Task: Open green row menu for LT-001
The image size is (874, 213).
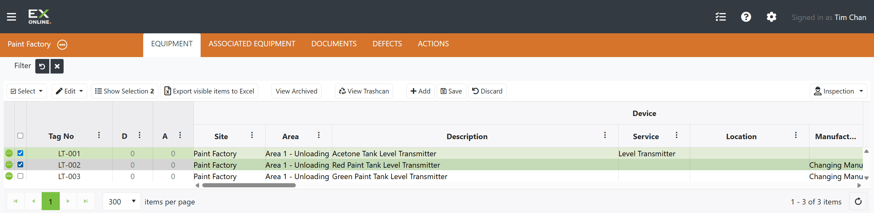Action: click(x=9, y=153)
